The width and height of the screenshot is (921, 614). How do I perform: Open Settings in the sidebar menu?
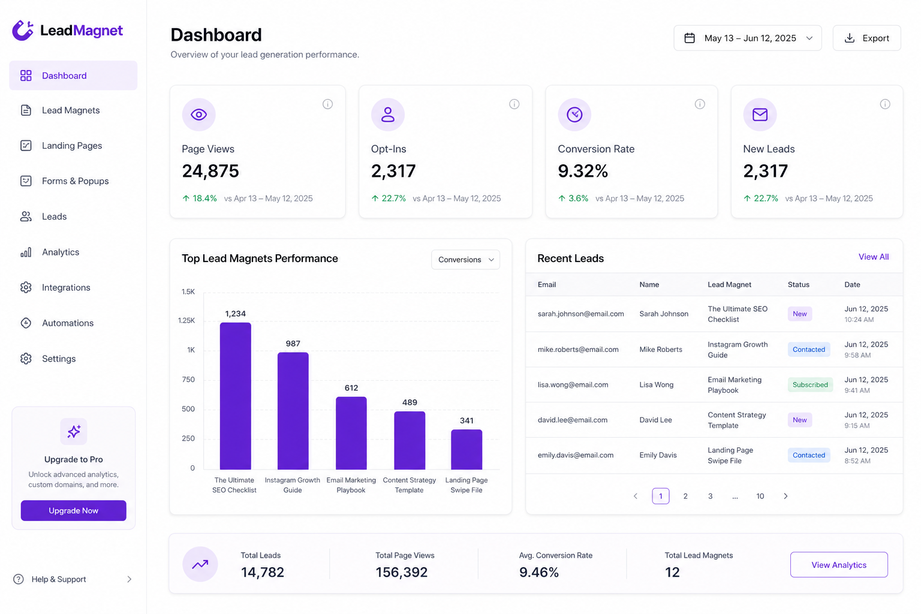pyautogui.click(x=73, y=359)
